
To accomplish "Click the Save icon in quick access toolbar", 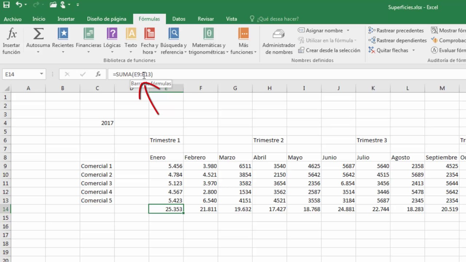I will [x=6, y=5].
